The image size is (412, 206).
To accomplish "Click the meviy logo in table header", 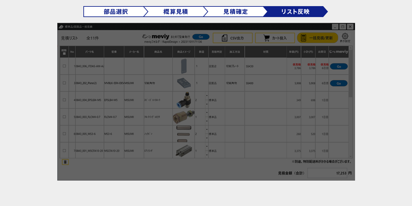I will coord(339,52).
